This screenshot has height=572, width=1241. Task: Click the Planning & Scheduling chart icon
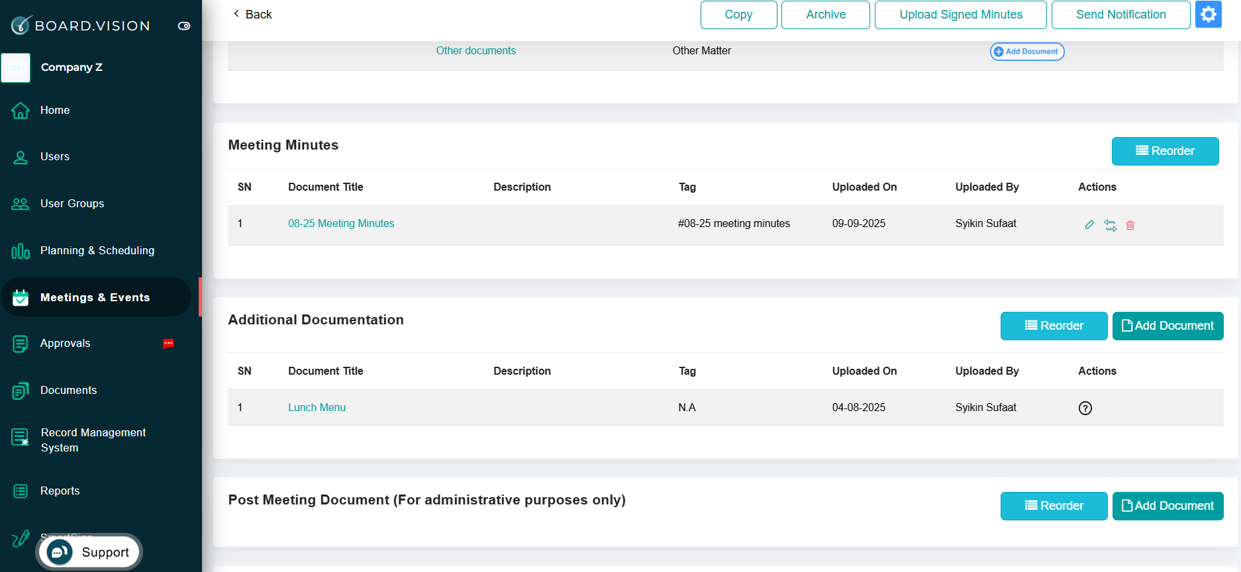click(21, 251)
